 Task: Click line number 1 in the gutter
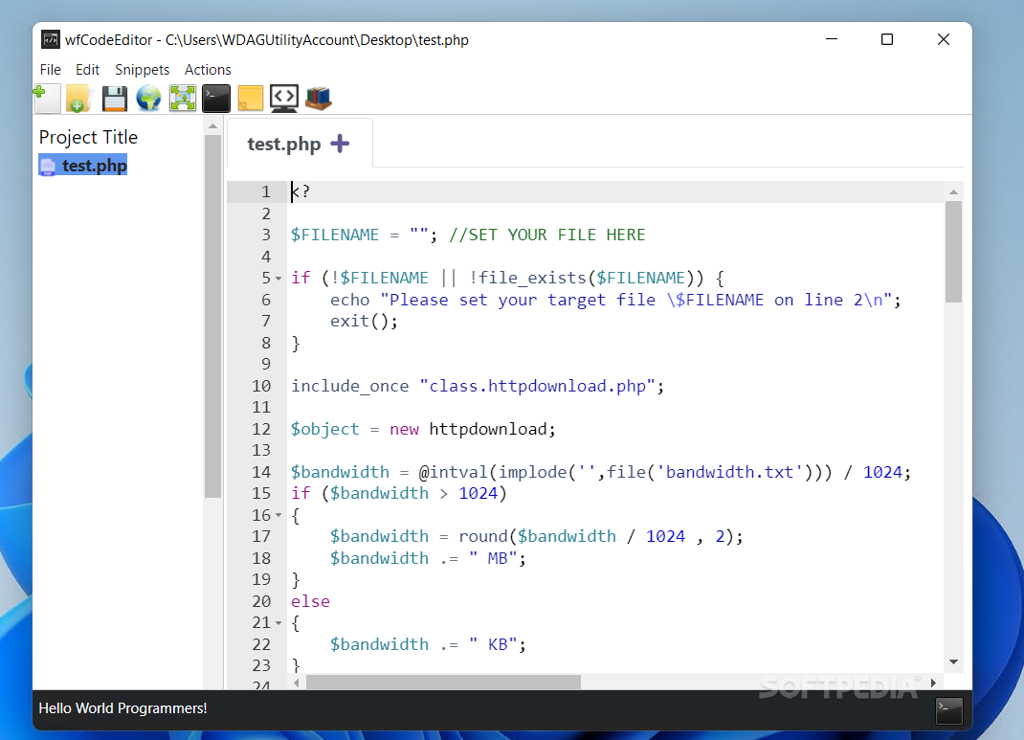[x=266, y=191]
